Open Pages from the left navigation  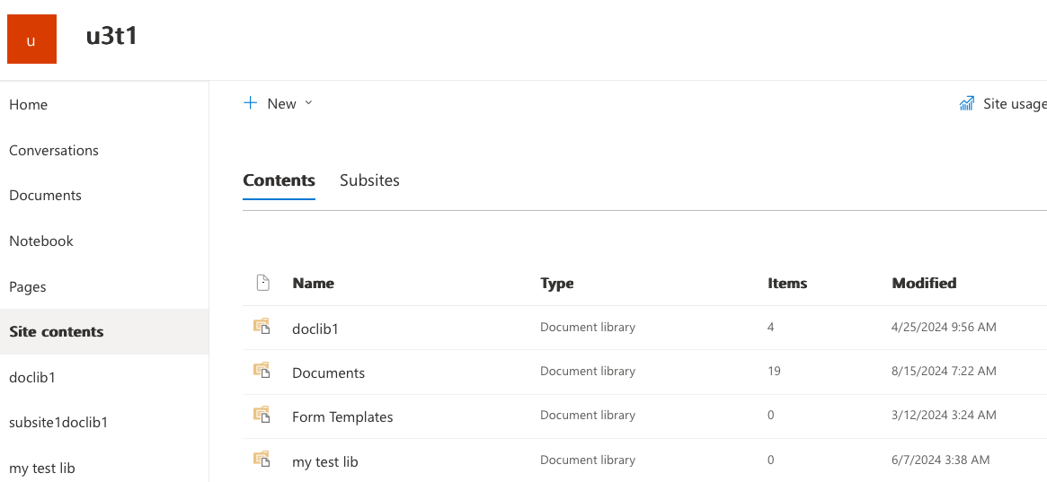pyautogui.click(x=28, y=287)
